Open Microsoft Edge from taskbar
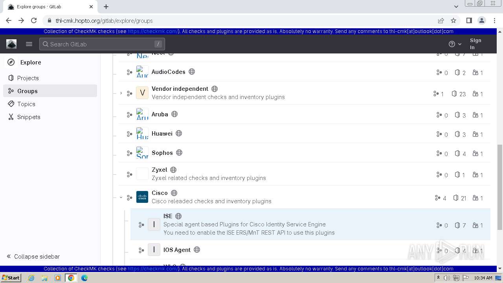503x283 pixels. point(84,278)
